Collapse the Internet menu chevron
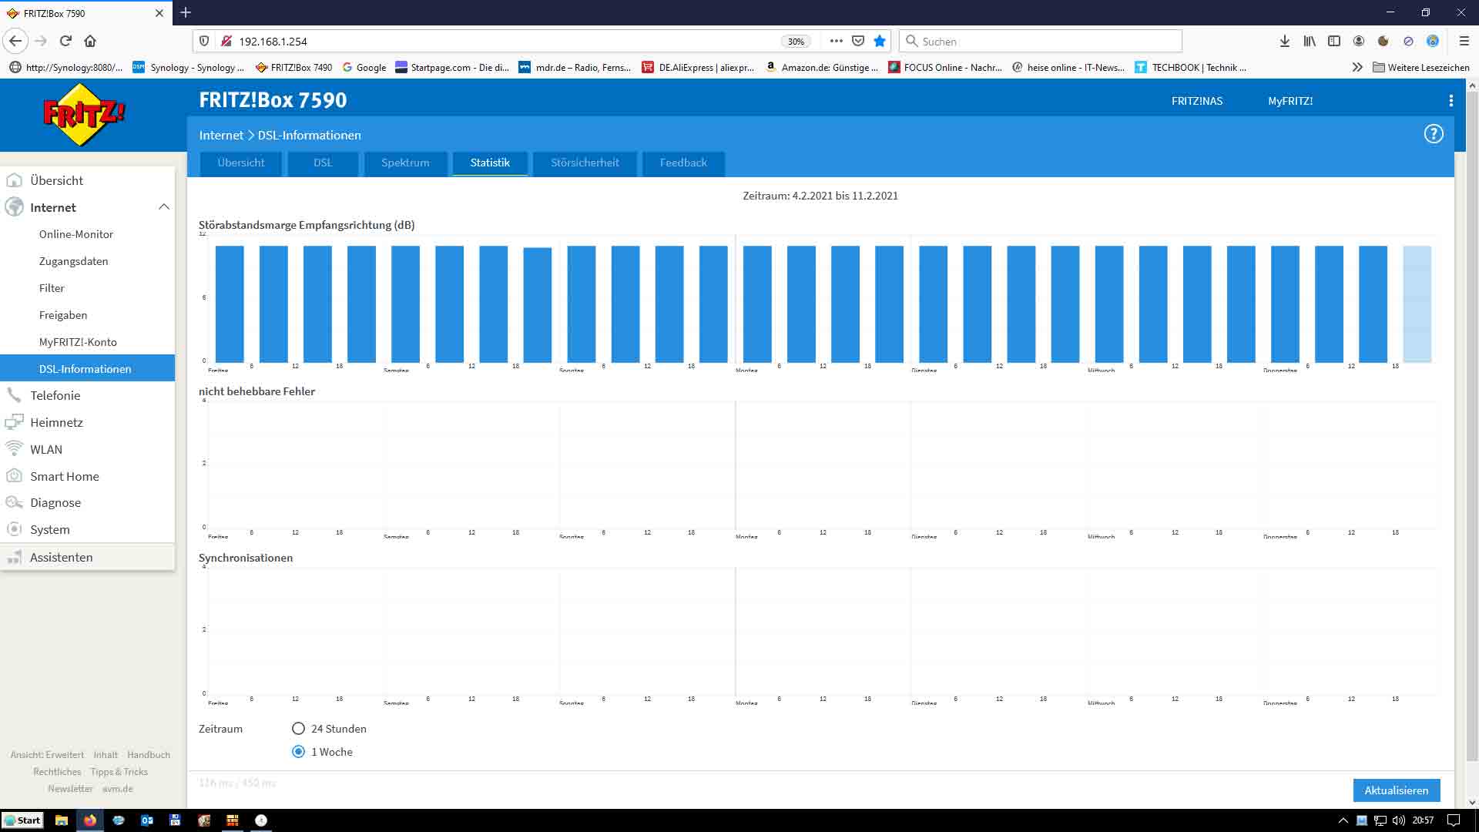This screenshot has height=832, width=1479. point(163,207)
